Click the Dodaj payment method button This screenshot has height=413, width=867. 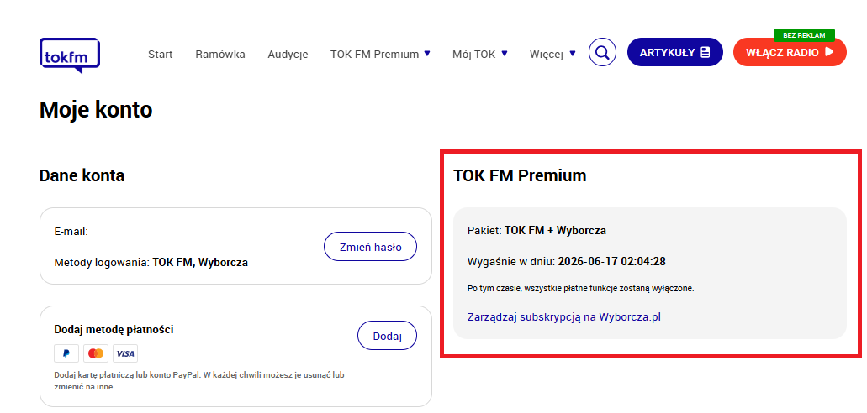click(387, 336)
